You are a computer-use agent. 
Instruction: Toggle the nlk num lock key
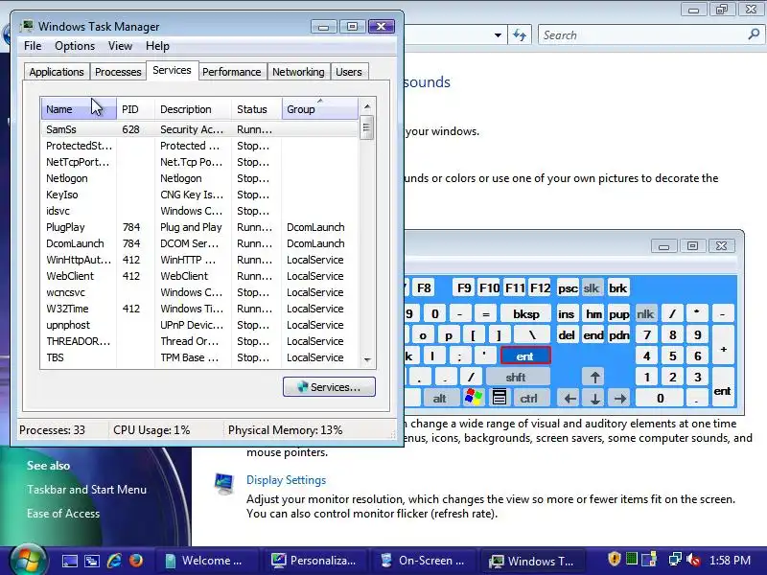[x=645, y=314]
